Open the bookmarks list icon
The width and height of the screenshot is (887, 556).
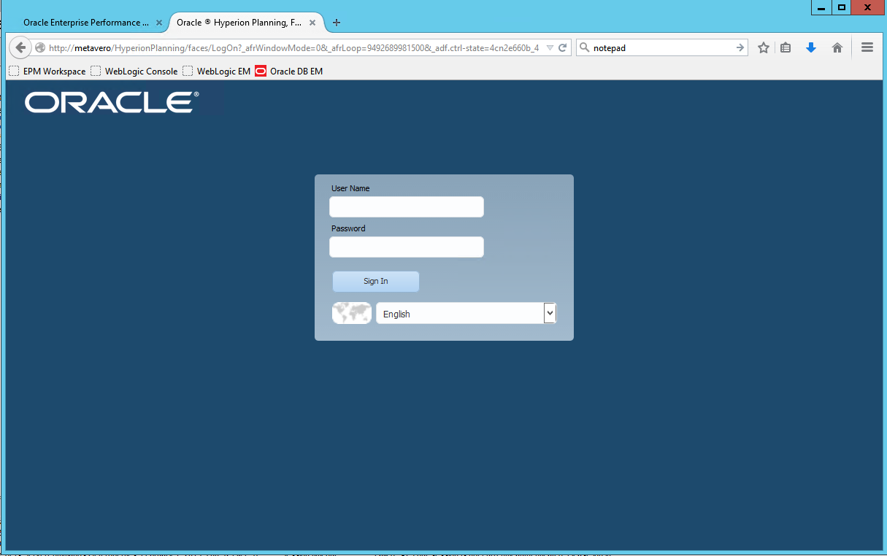coord(786,47)
